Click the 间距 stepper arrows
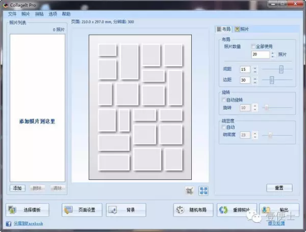Viewport: 306px width, 232px height. pos(255,70)
